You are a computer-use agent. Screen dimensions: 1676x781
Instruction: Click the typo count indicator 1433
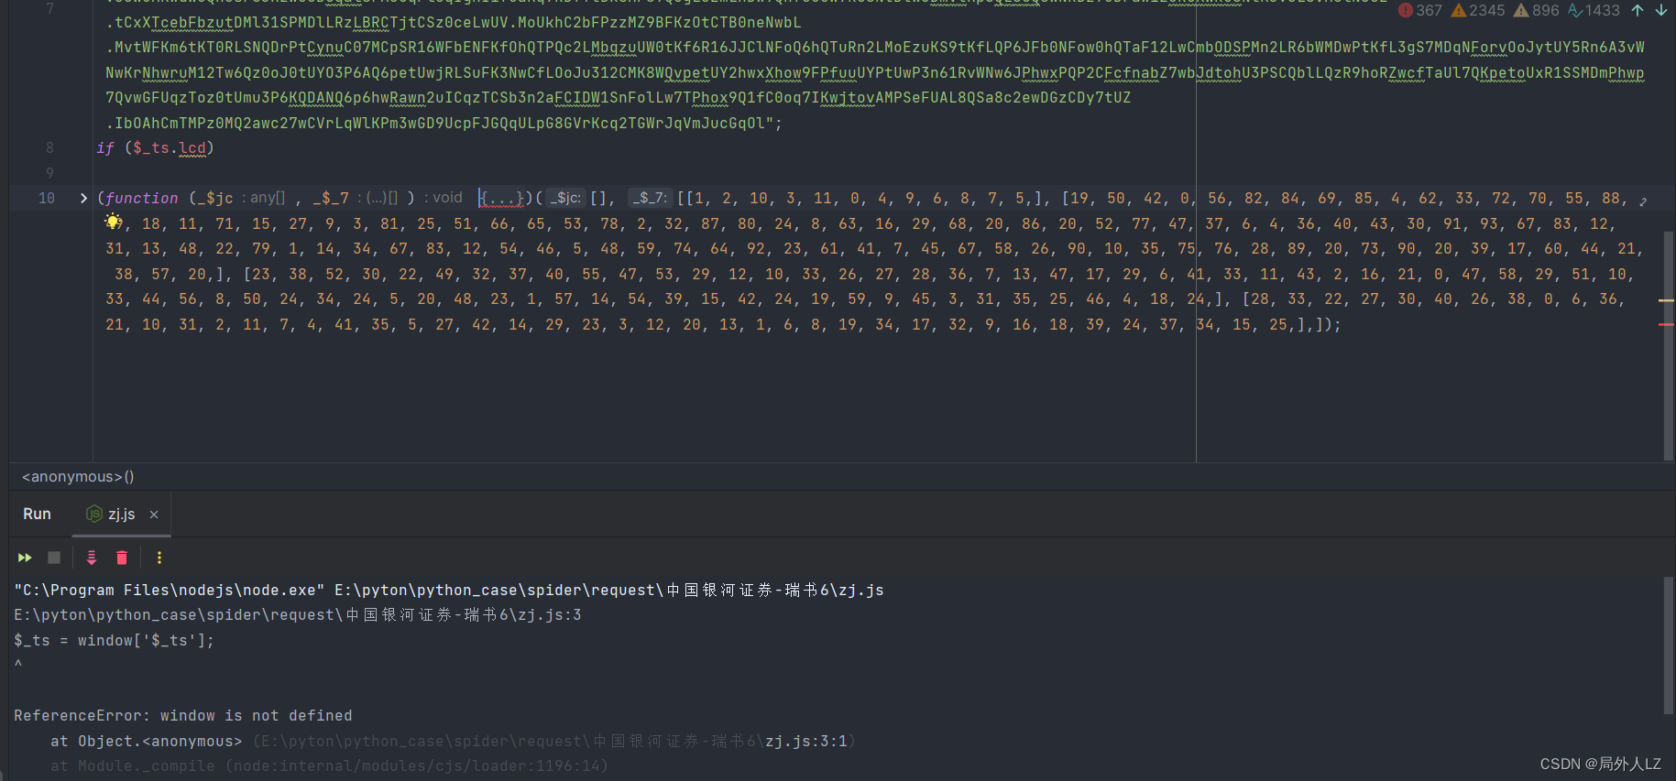pyautogui.click(x=1594, y=11)
